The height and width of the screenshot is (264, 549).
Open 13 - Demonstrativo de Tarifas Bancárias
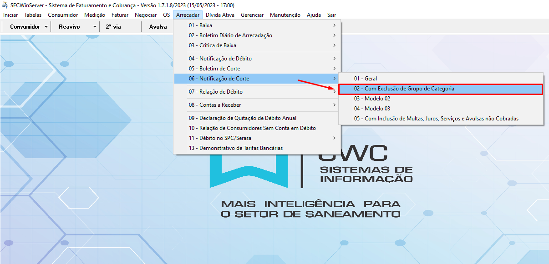[236, 148]
